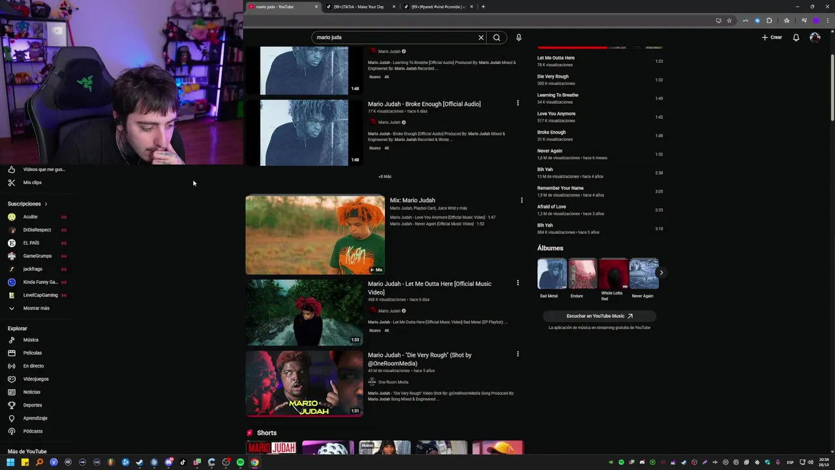Play the Mix: Mario Judah thumbnail
This screenshot has width=835, height=470.
coord(315,235)
